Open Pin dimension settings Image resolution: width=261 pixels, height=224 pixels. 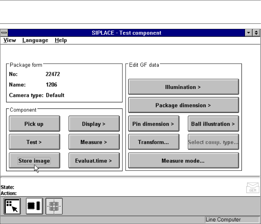click(x=154, y=124)
